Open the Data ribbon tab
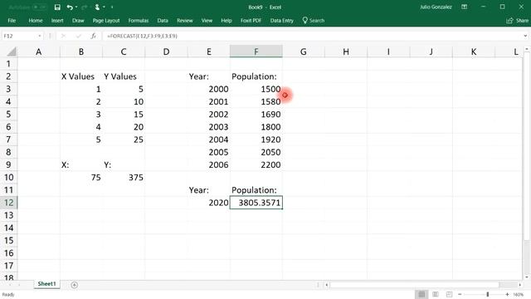531x299 pixels. (163, 21)
